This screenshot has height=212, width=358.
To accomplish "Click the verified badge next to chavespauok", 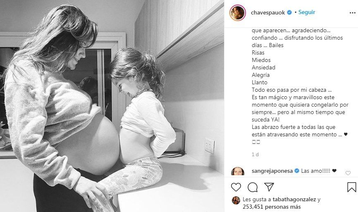I will pos(289,12).
